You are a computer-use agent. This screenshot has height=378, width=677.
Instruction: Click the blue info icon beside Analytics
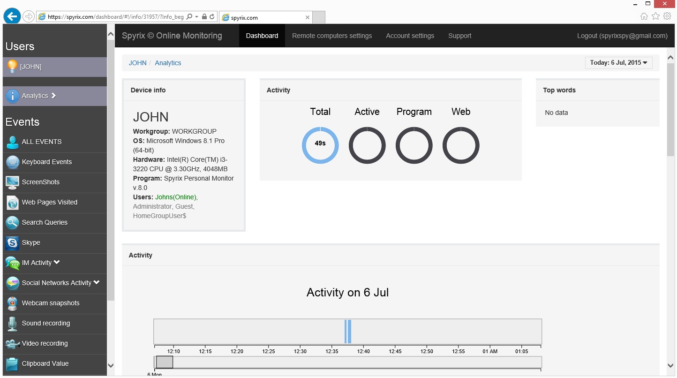(x=13, y=96)
